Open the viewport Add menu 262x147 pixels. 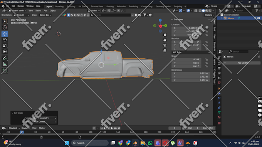point(45,11)
